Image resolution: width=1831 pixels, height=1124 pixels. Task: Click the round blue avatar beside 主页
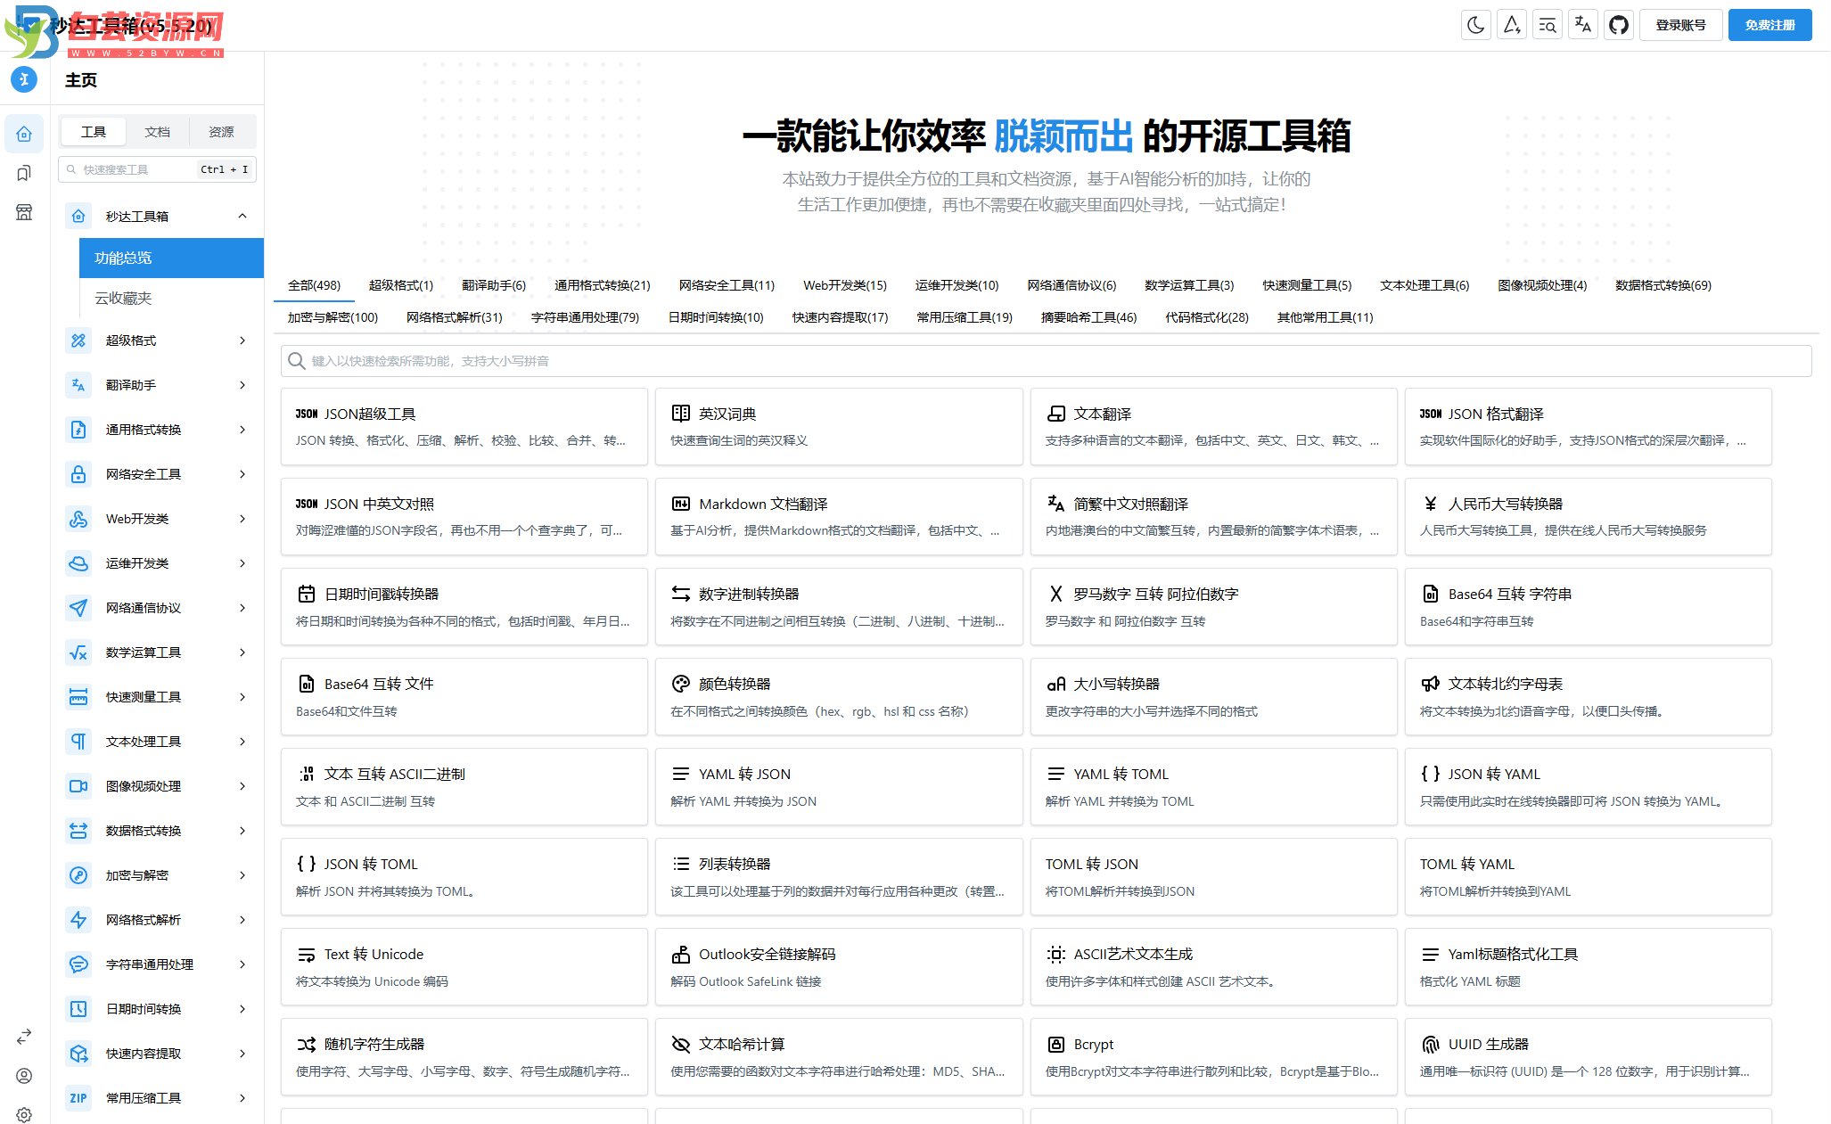point(24,79)
